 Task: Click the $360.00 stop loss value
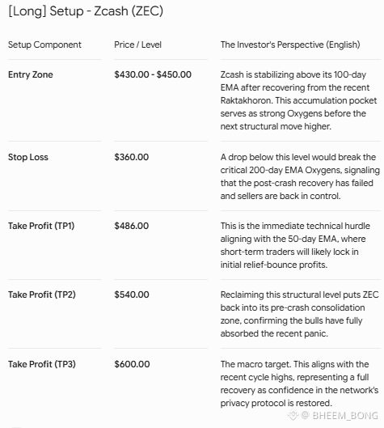(x=132, y=157)
